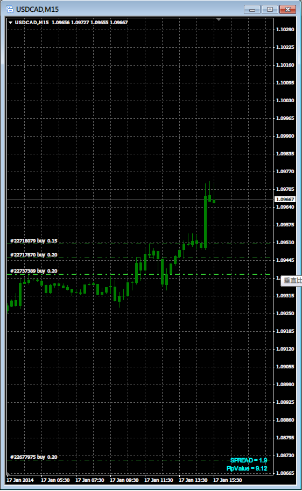302x491 pixels.
Task: Click the current price label 1.09667
Action: (x=285, y=199)
